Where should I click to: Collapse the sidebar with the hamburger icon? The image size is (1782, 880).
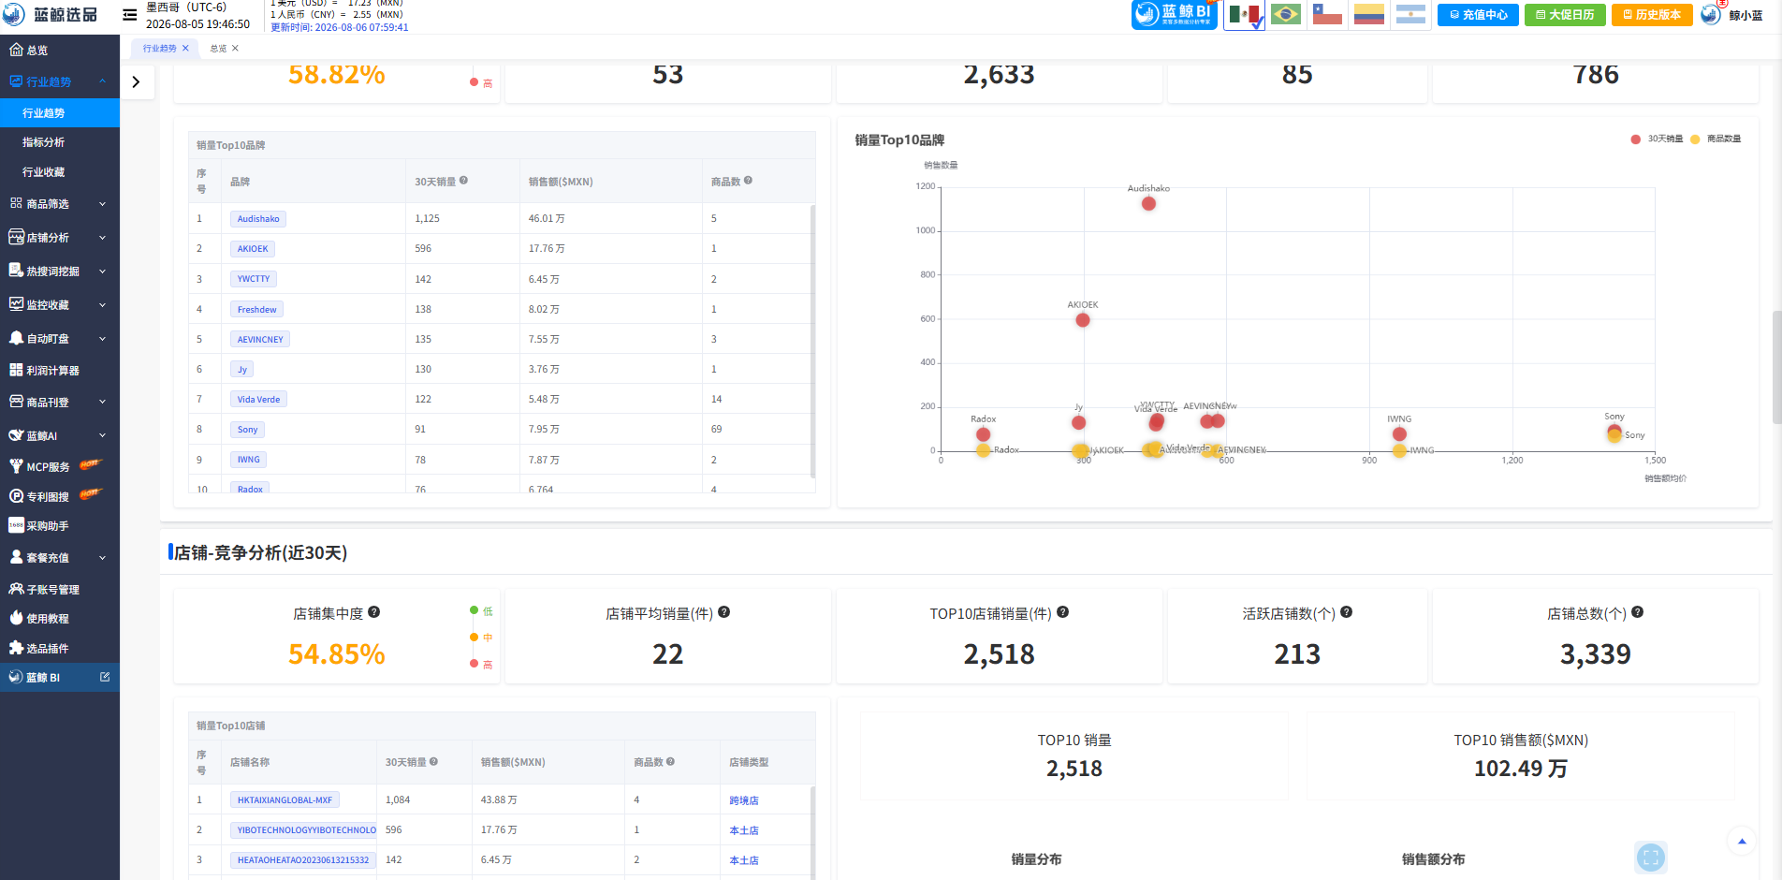pos(130,15)
